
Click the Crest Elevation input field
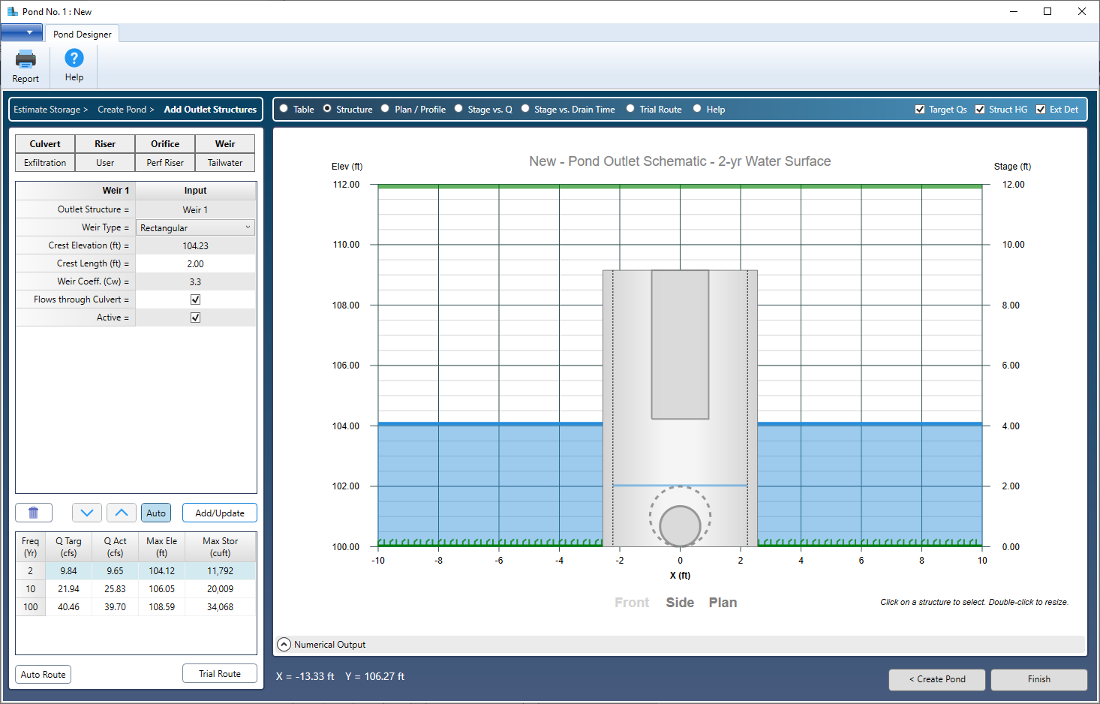pyautogui.click(x=195, y=245)
